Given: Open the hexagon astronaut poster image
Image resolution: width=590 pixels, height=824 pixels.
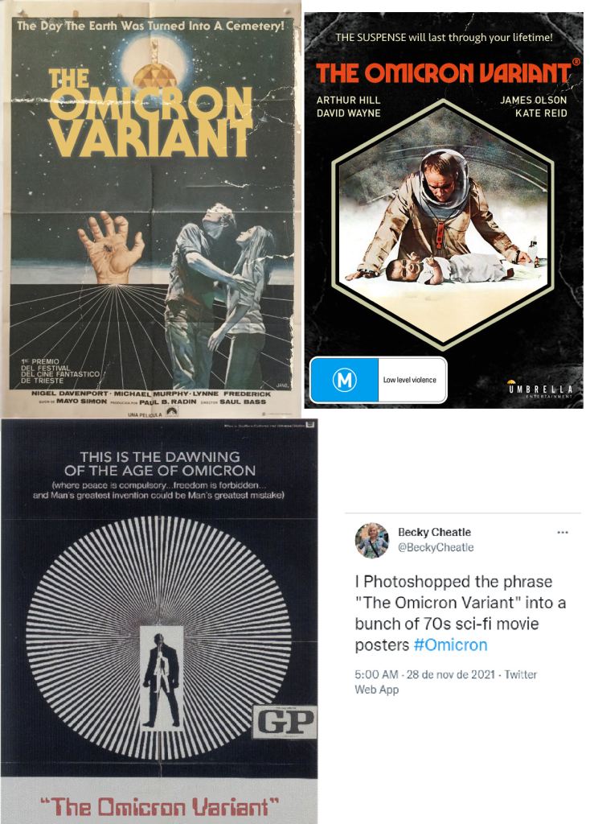Looking at the screenshot, I should click(444, 210).
